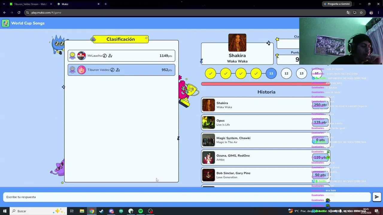Click Tiburon Valdez's 952 pts score
Screen dimensions: 383x215
(167, 70)
